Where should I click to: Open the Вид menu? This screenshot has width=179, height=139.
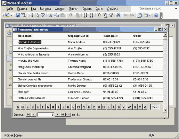pyautogui.click(x=33, y=9)
